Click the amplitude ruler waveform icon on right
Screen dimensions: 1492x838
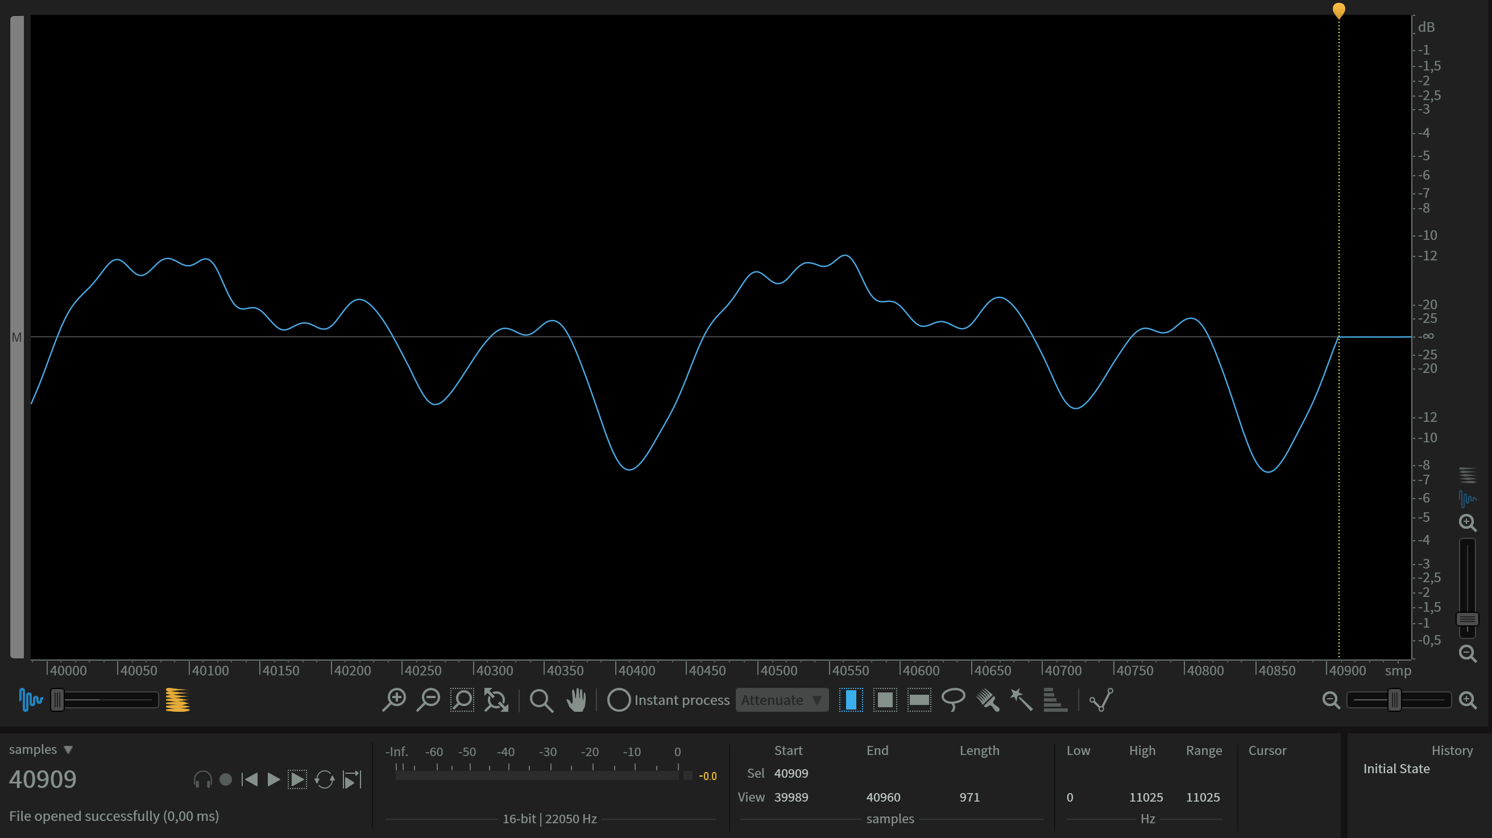[1468, 498]
